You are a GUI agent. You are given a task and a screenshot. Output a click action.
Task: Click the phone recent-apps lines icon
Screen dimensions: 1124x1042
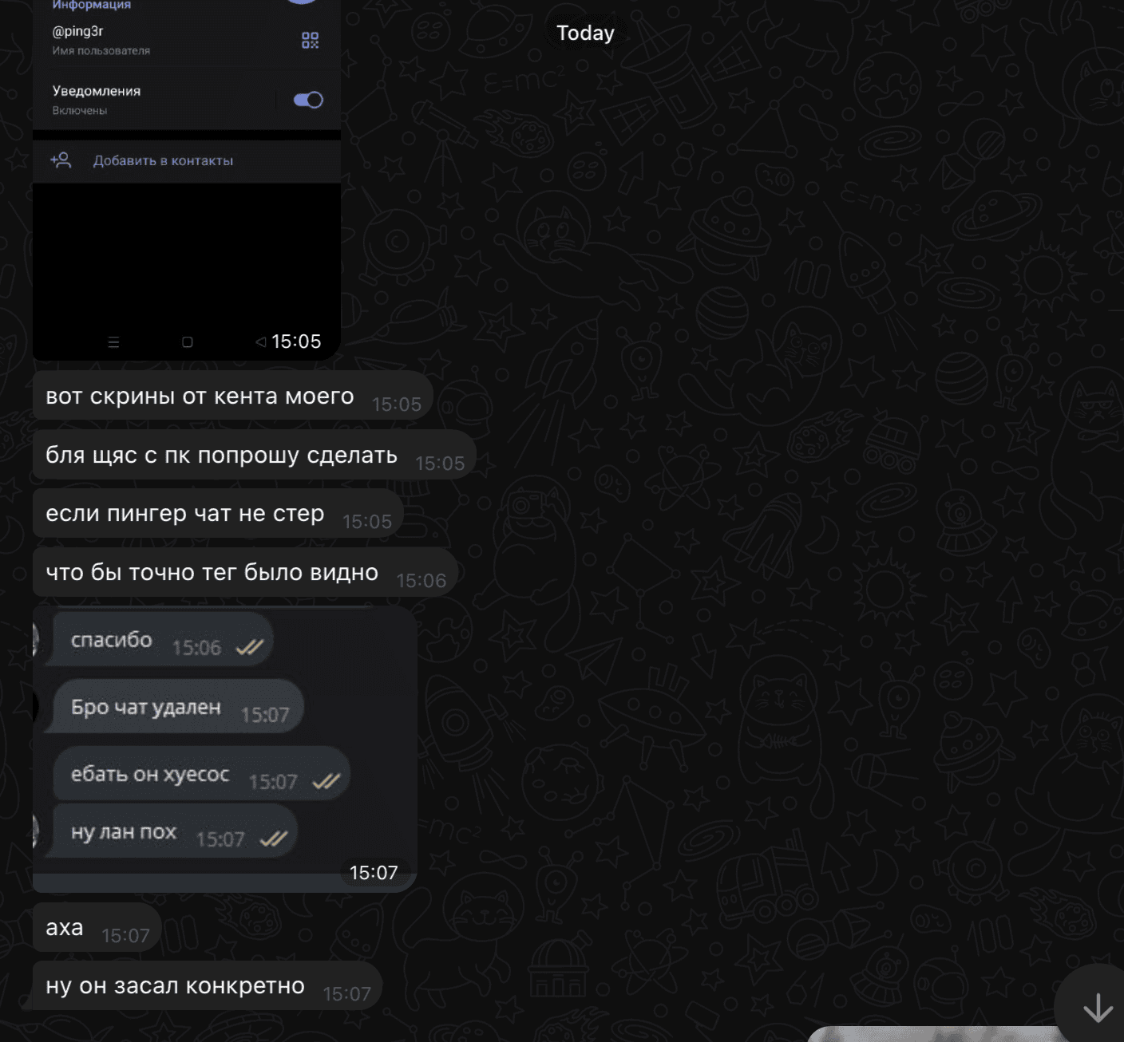click(113, 342)
